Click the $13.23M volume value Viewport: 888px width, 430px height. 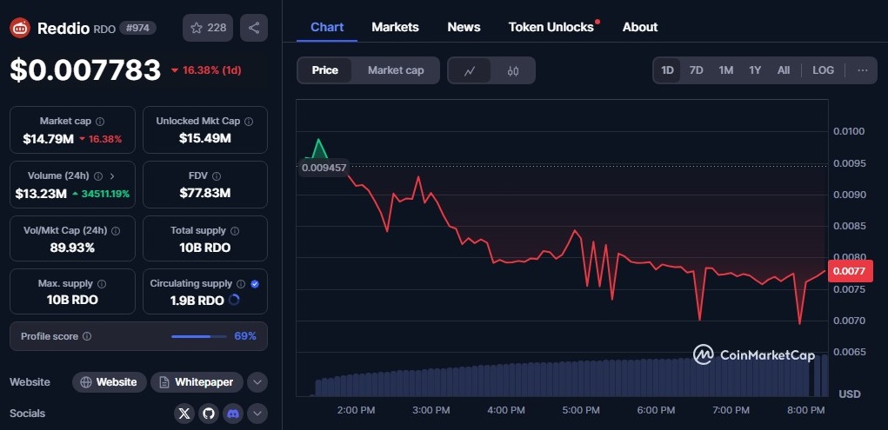click(x=42, y=194)
